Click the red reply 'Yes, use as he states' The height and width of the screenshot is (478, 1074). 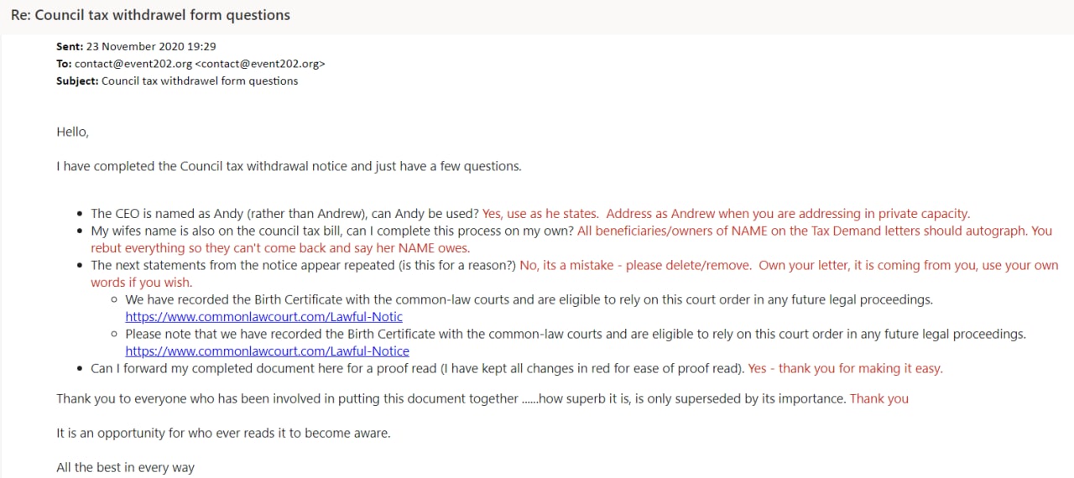tap(726, 214)
